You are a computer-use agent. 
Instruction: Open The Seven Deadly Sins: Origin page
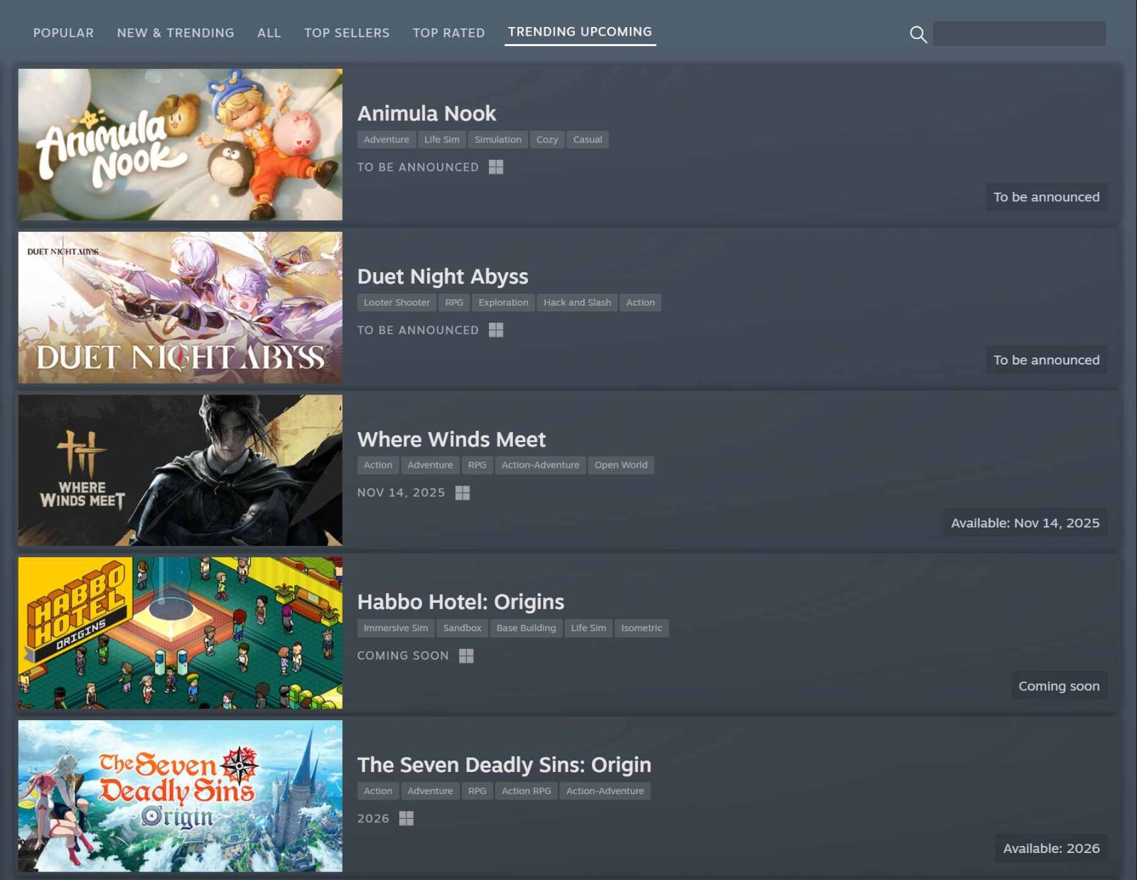pyautogui.click(x=505, y=765)
